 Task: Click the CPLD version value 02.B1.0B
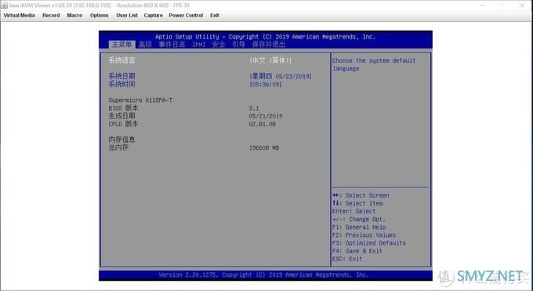[262, 124]
